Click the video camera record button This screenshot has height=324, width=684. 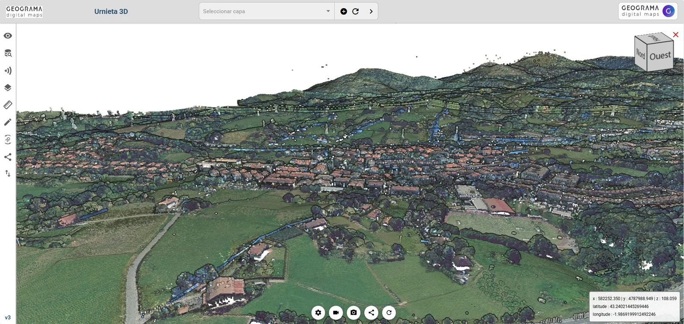coord(336,312)
